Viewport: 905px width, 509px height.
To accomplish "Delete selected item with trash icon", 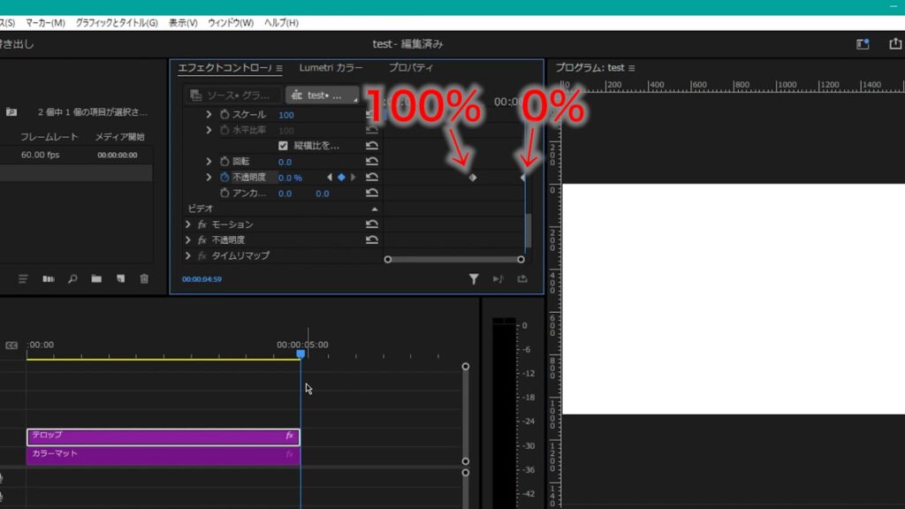I will pos(144,279).
